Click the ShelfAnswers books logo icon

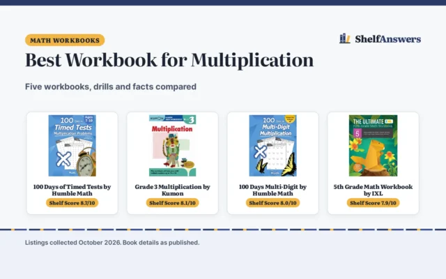click(345, 38)
